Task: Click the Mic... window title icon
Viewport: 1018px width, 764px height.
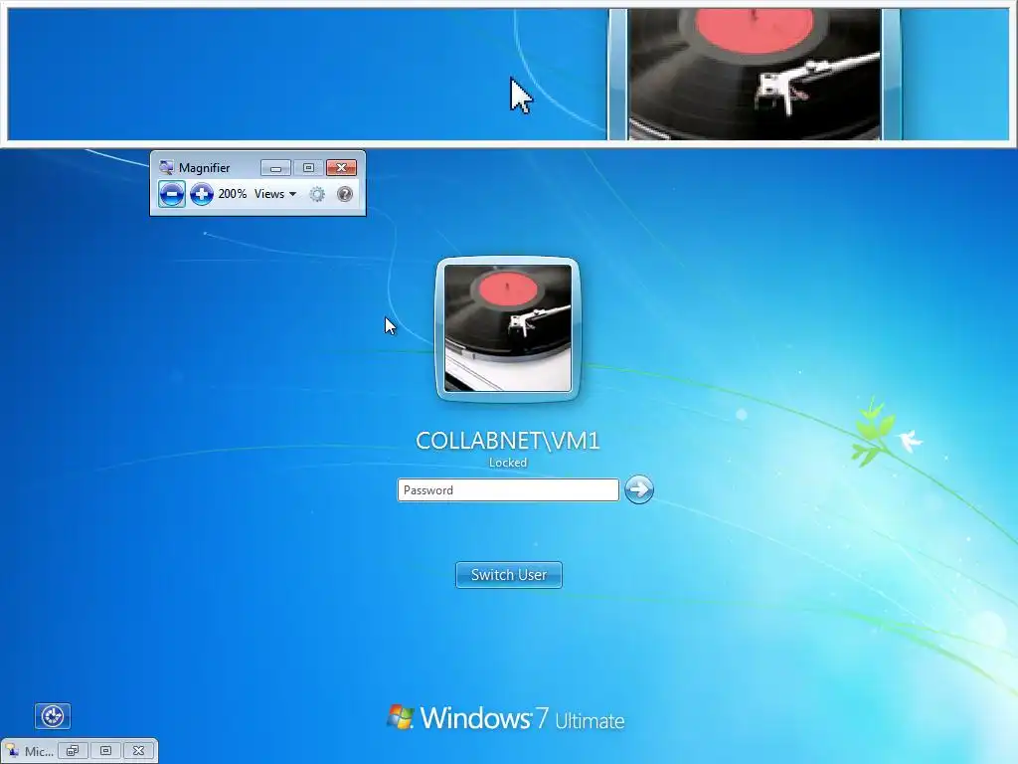Action: pos(12,751)
